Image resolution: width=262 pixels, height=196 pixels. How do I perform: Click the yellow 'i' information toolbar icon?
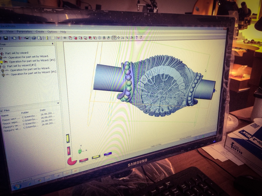pos(47,38)
